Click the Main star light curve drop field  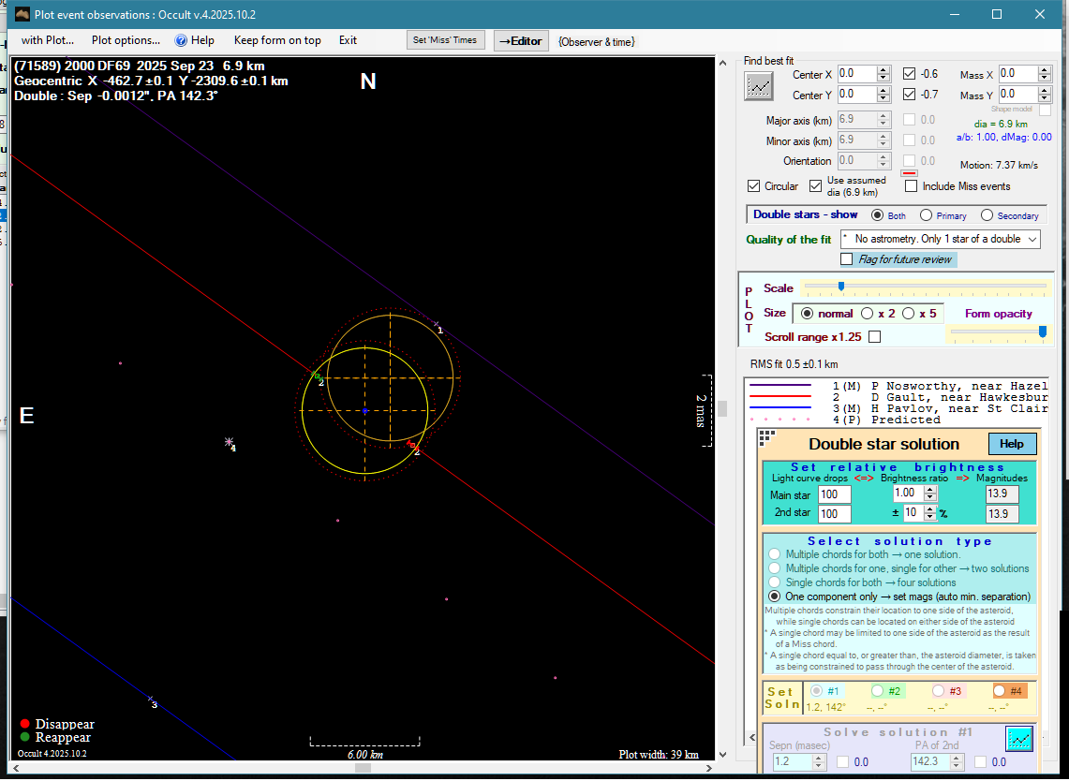tap(834, 494)
